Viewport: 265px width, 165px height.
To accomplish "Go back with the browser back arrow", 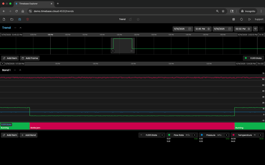I will [4, 11].
